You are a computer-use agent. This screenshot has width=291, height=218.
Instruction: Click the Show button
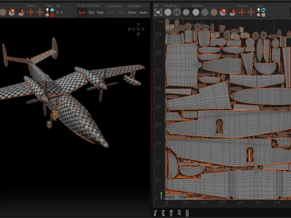pyautogui.click(x=132, y=13)
